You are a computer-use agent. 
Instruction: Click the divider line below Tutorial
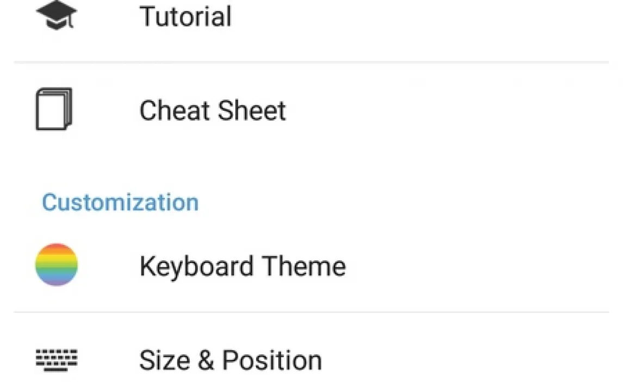(311, 62)
